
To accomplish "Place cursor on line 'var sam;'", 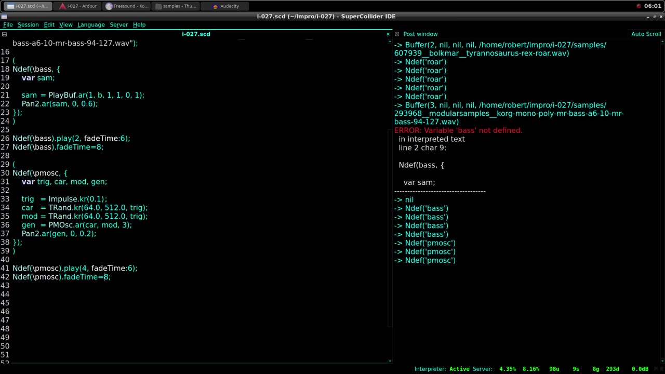I will click(38, 77).
